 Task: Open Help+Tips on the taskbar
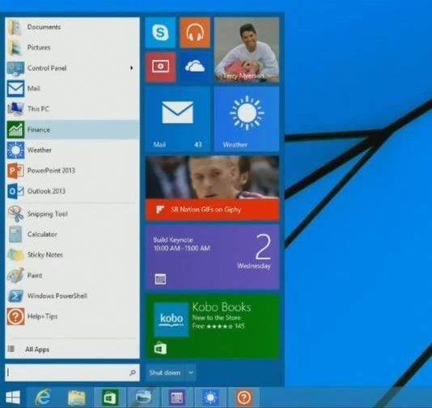pos(244,397)
